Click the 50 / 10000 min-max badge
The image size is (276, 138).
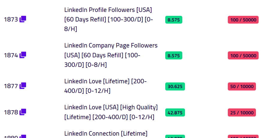242,87
